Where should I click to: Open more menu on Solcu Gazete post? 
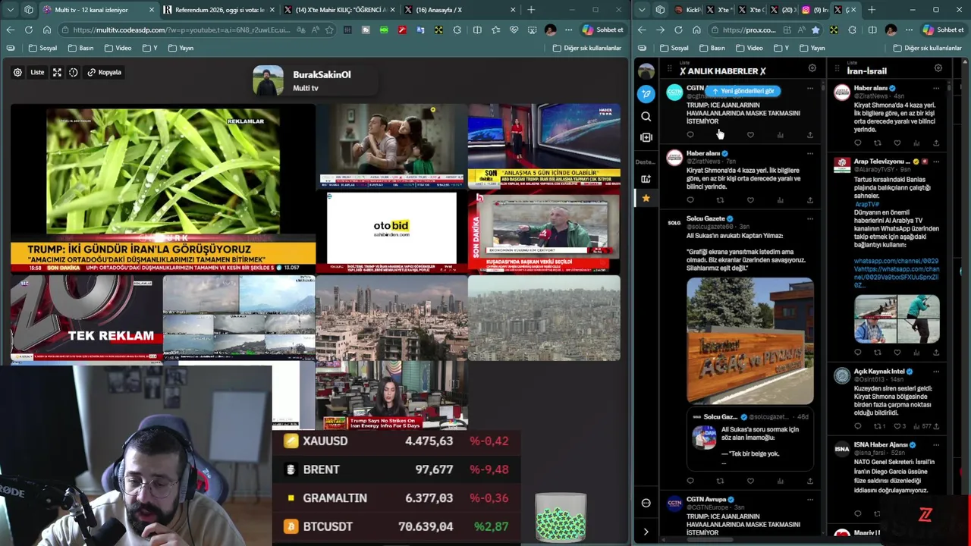pos(810,218)
